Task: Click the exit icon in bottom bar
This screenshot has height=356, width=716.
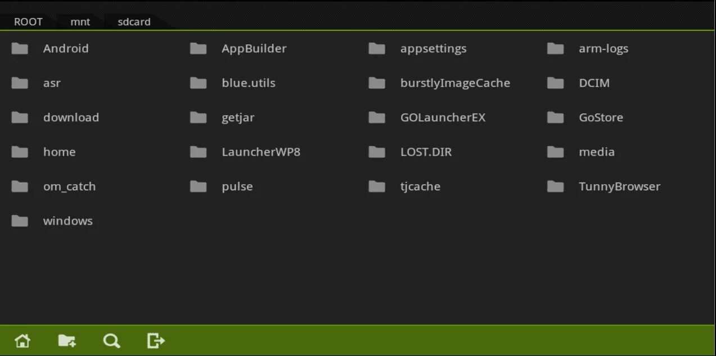Action: (x=156, y=340)
